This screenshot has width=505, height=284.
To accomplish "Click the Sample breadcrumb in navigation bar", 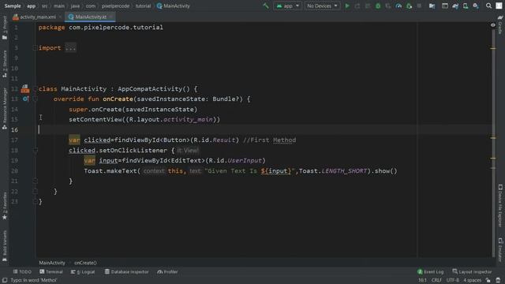I will 13,6.
